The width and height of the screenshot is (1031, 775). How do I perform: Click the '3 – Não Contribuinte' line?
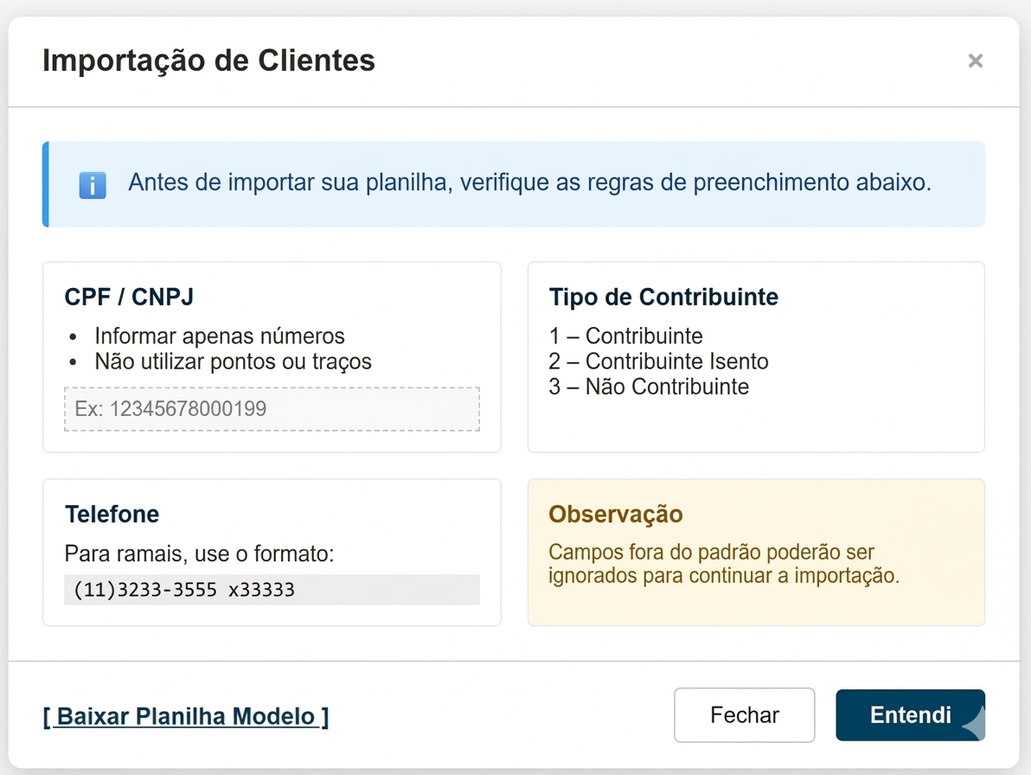[x=649, y=387]
